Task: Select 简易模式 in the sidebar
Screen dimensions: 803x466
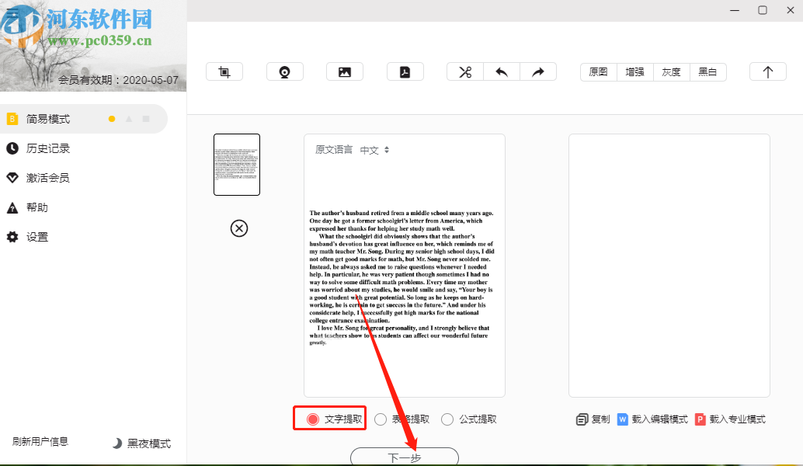Action: tap(84, 119)
